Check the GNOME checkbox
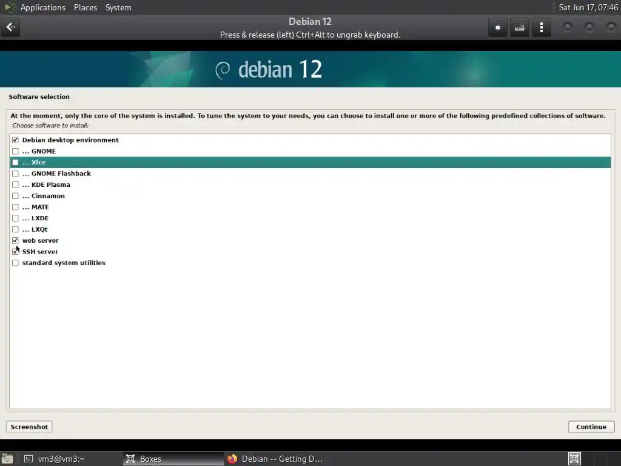 [15, 151]
